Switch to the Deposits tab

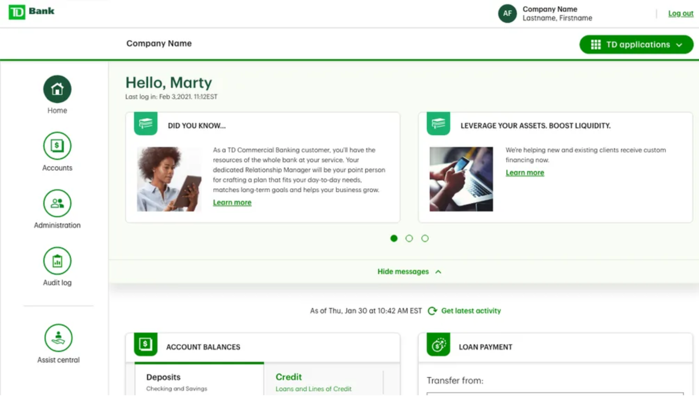coord(199,380)
